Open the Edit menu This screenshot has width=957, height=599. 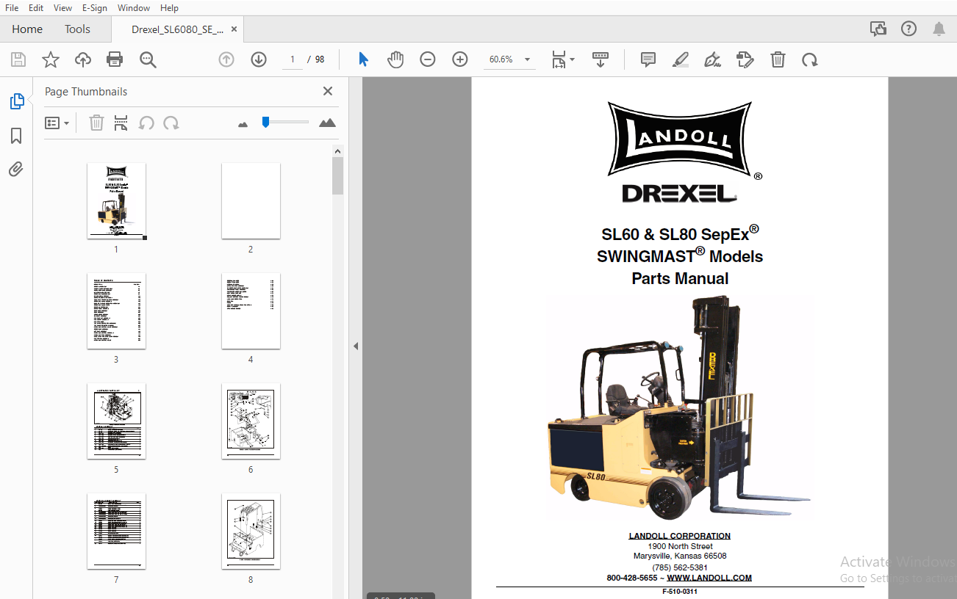(36, 7)
